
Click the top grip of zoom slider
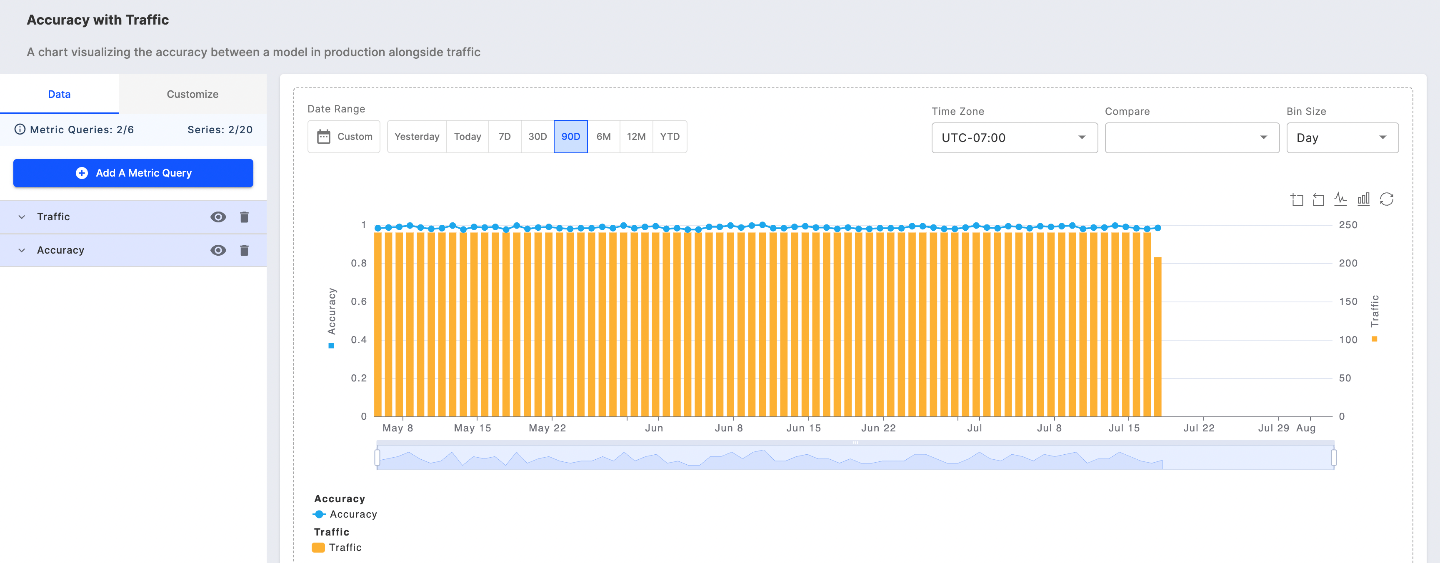pyautogui.click(x=855, y=443)
